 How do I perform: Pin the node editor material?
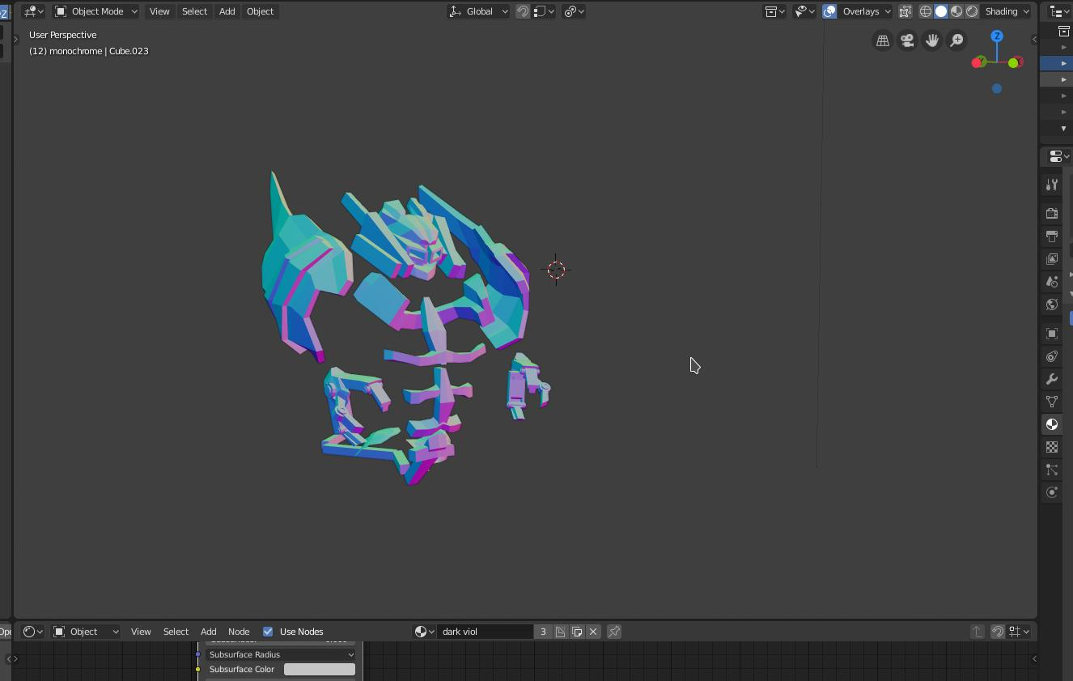coord(614,632)
